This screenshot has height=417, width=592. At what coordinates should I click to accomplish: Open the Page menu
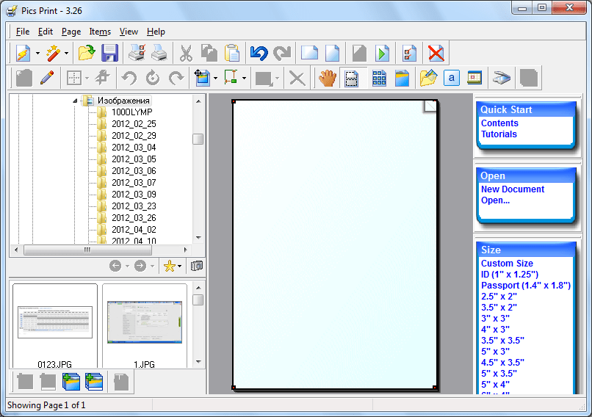[x=71, y=32]
